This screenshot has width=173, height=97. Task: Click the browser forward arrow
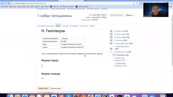coord(5,4)
